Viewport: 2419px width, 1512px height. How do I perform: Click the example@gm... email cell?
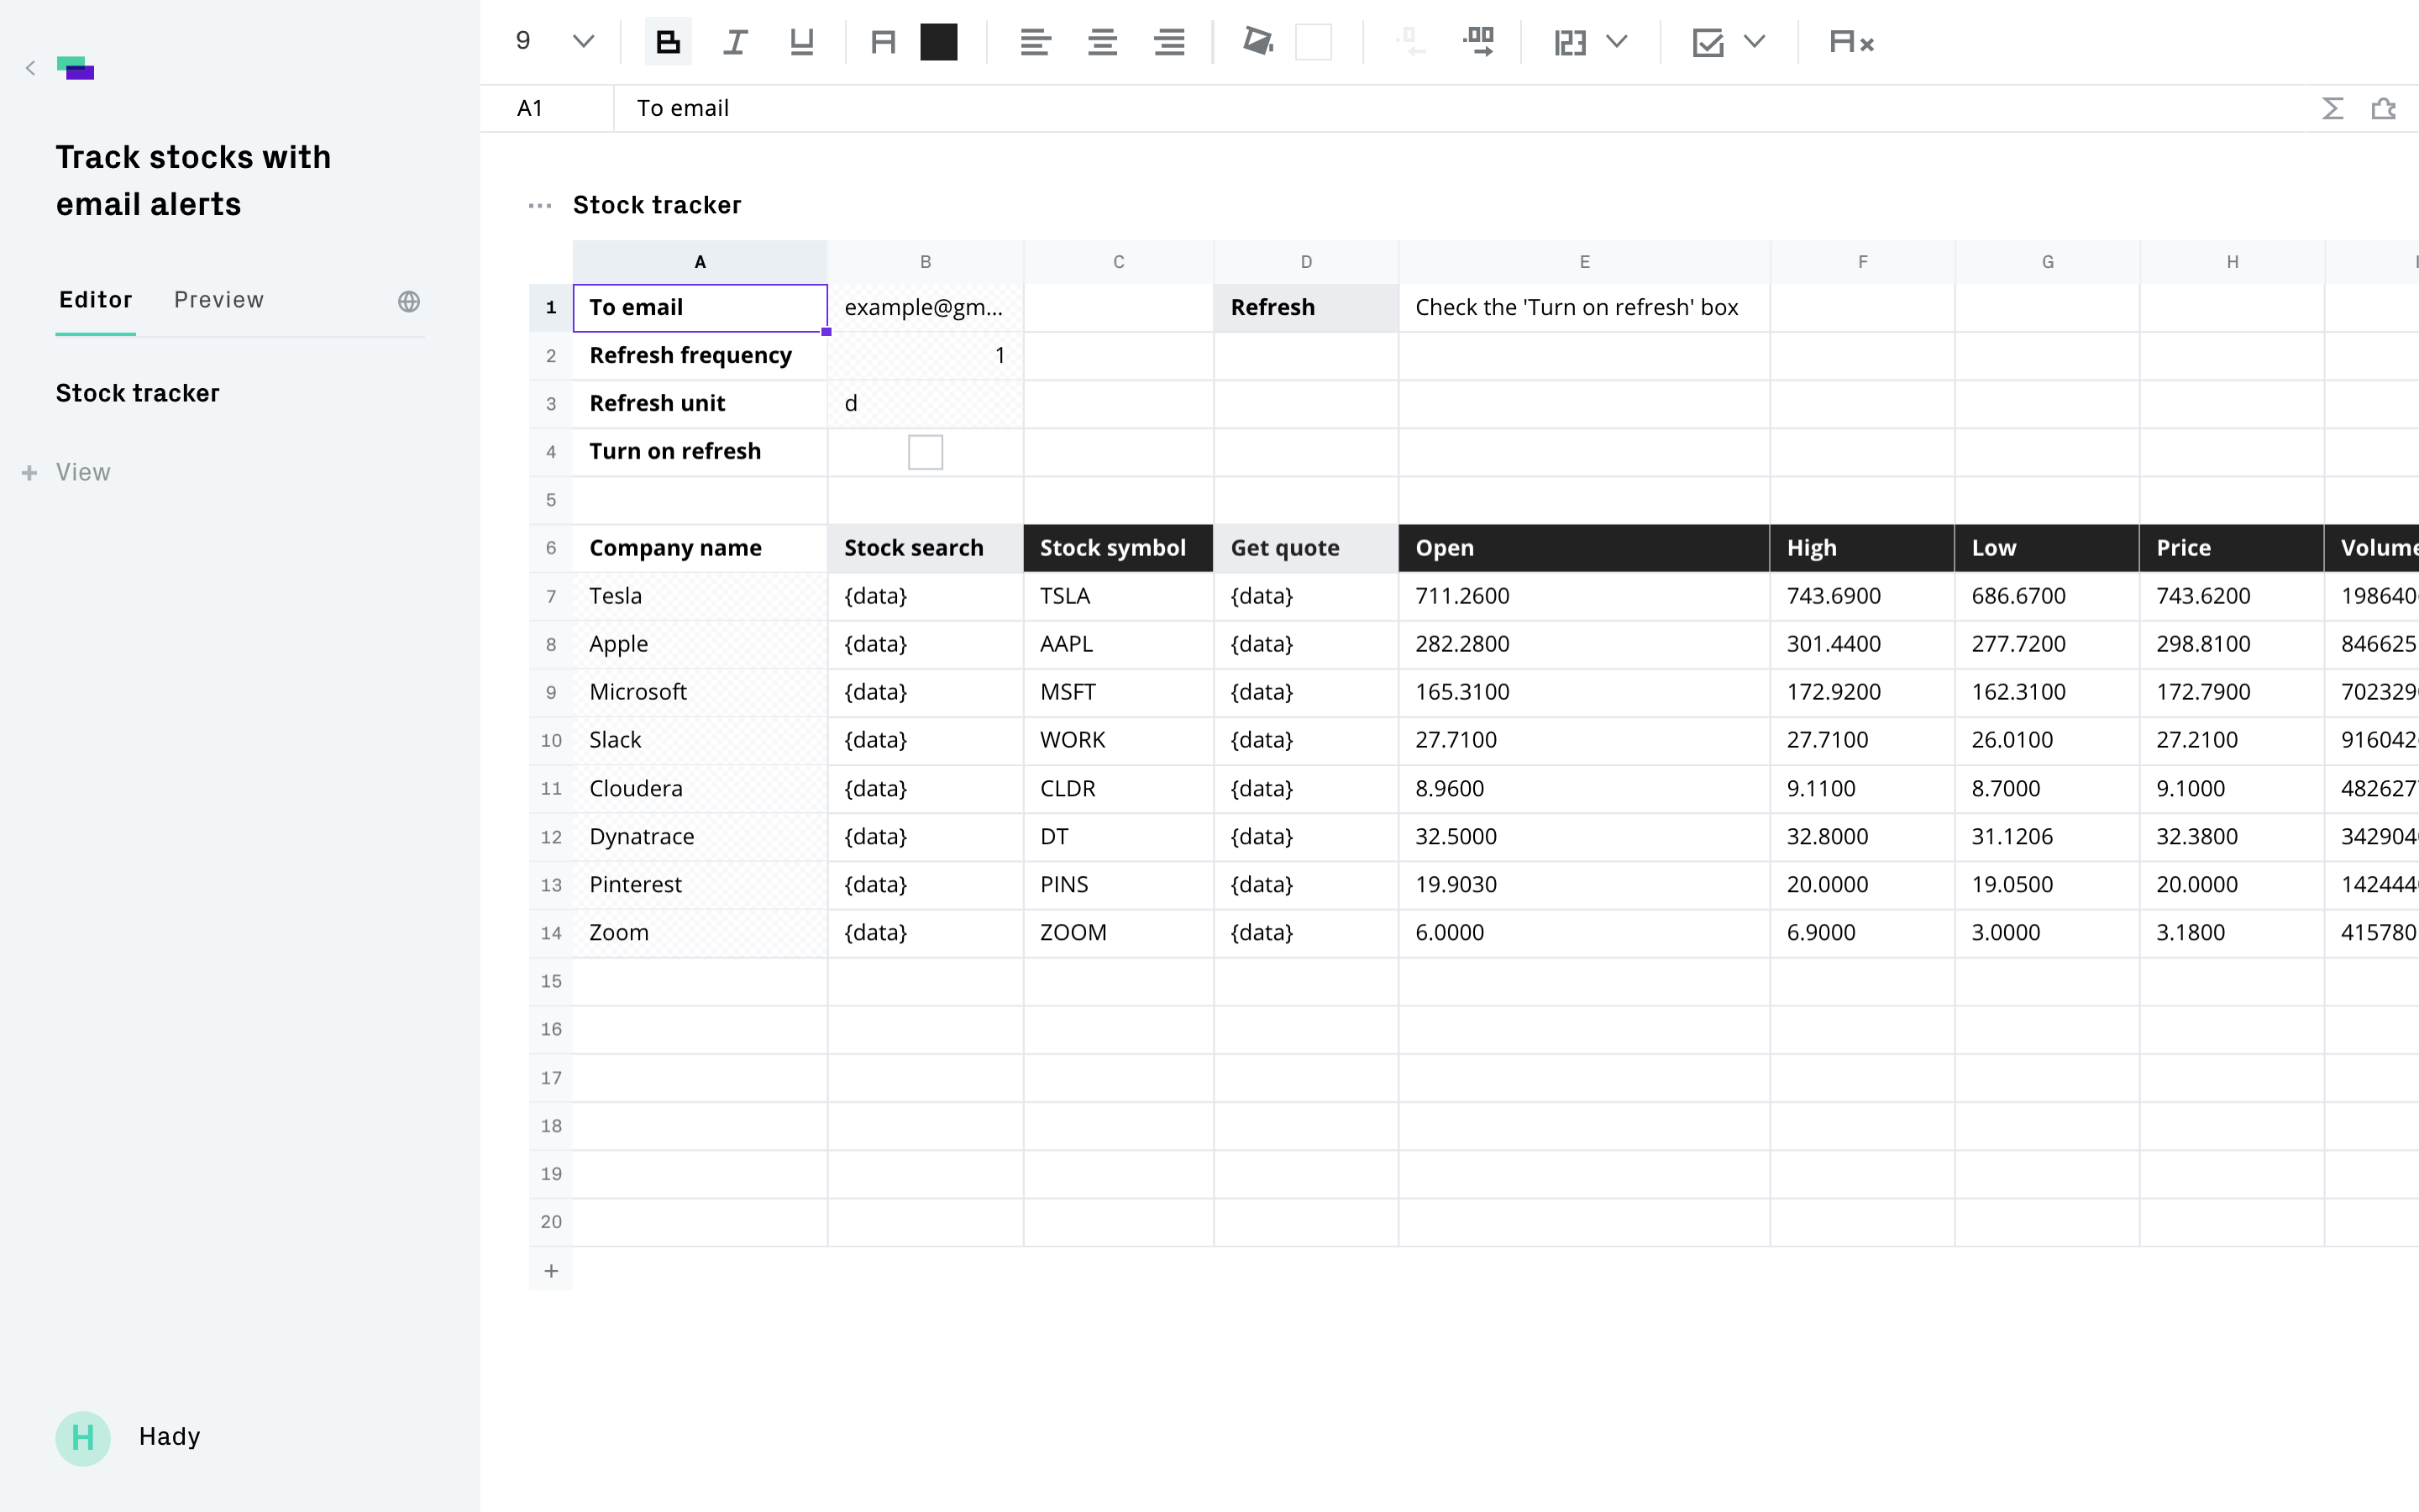coord(926,308)
